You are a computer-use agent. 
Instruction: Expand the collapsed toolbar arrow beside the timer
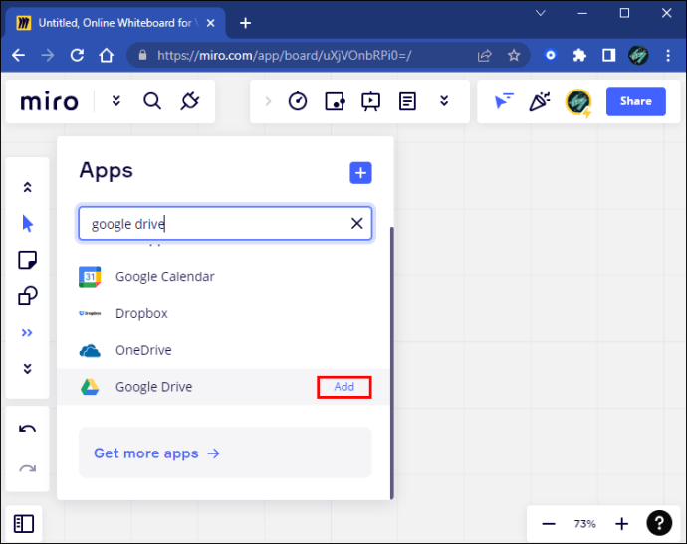coord(268,101)
